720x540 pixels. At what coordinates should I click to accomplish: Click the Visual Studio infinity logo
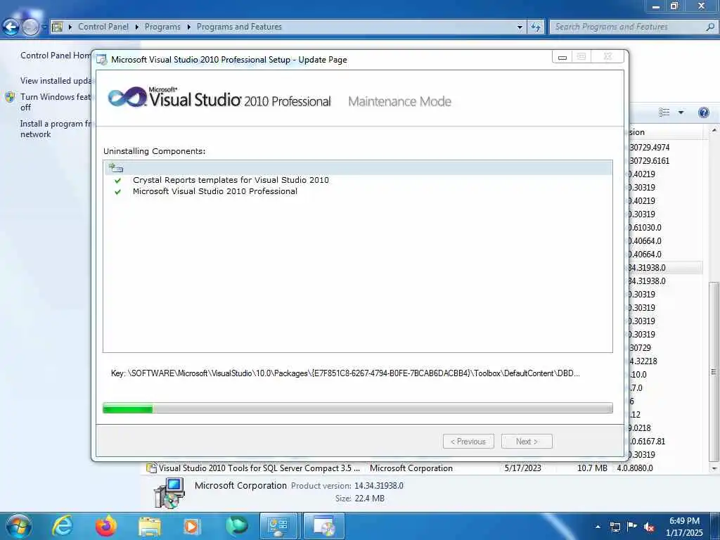coord(127,97)
